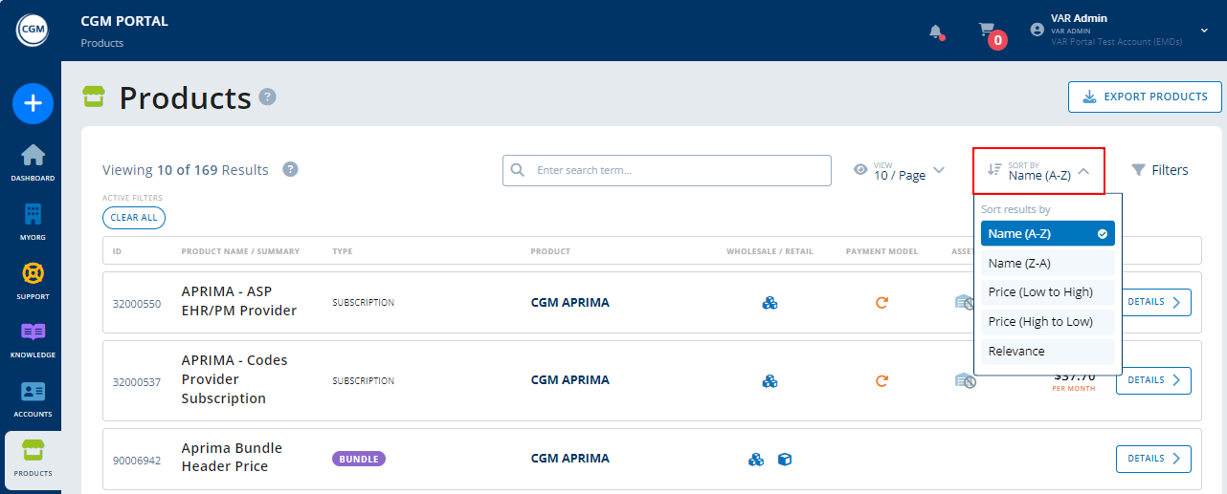Select Price (Low to High) sorting
Viewport: 1227px width, 494px height.
coord(1047,292)
